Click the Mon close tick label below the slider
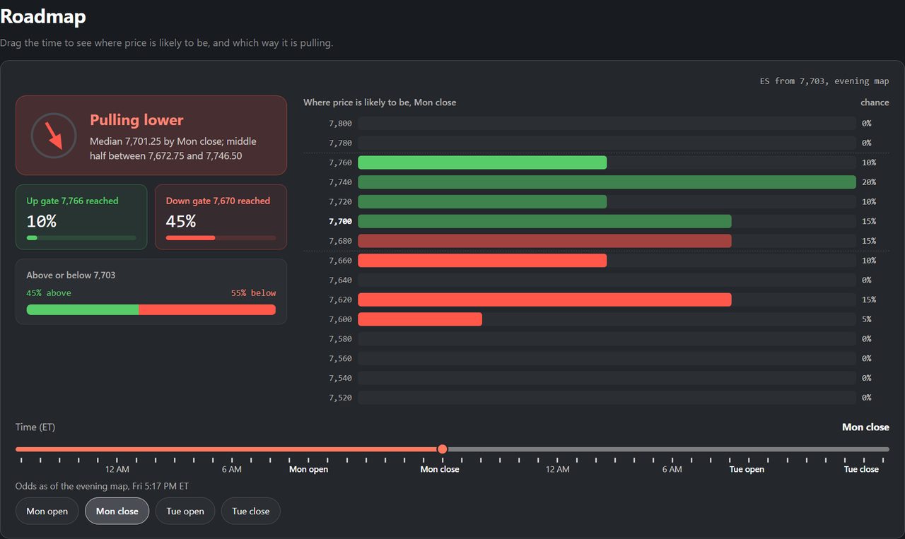905x539 pixels. 440,469
